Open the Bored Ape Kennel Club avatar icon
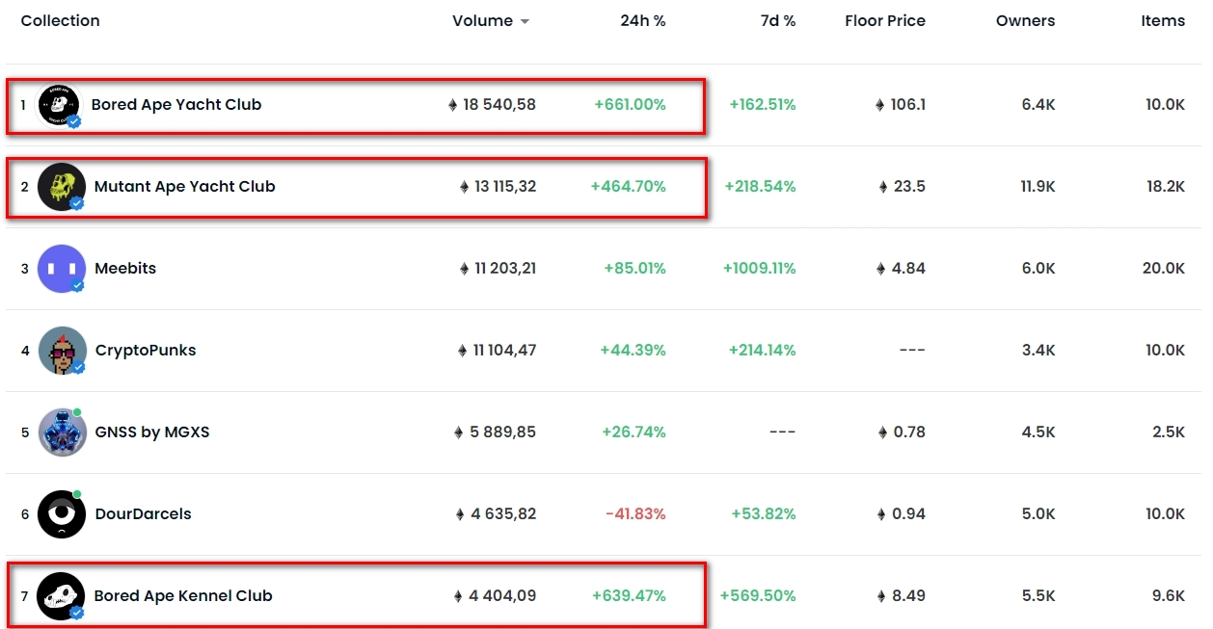Screen dimensions: 1213x629 click(x=61, y=596)
